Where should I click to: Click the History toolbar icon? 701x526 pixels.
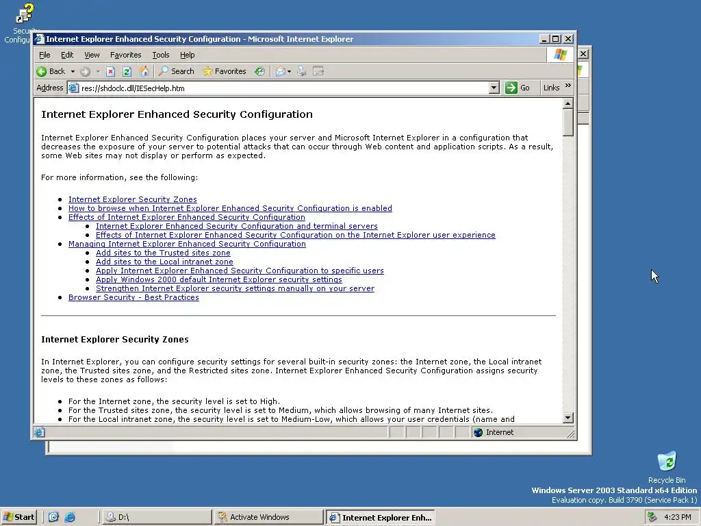[x=259, y=71]
